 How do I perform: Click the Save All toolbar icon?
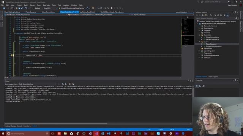(x=22, y=8)
